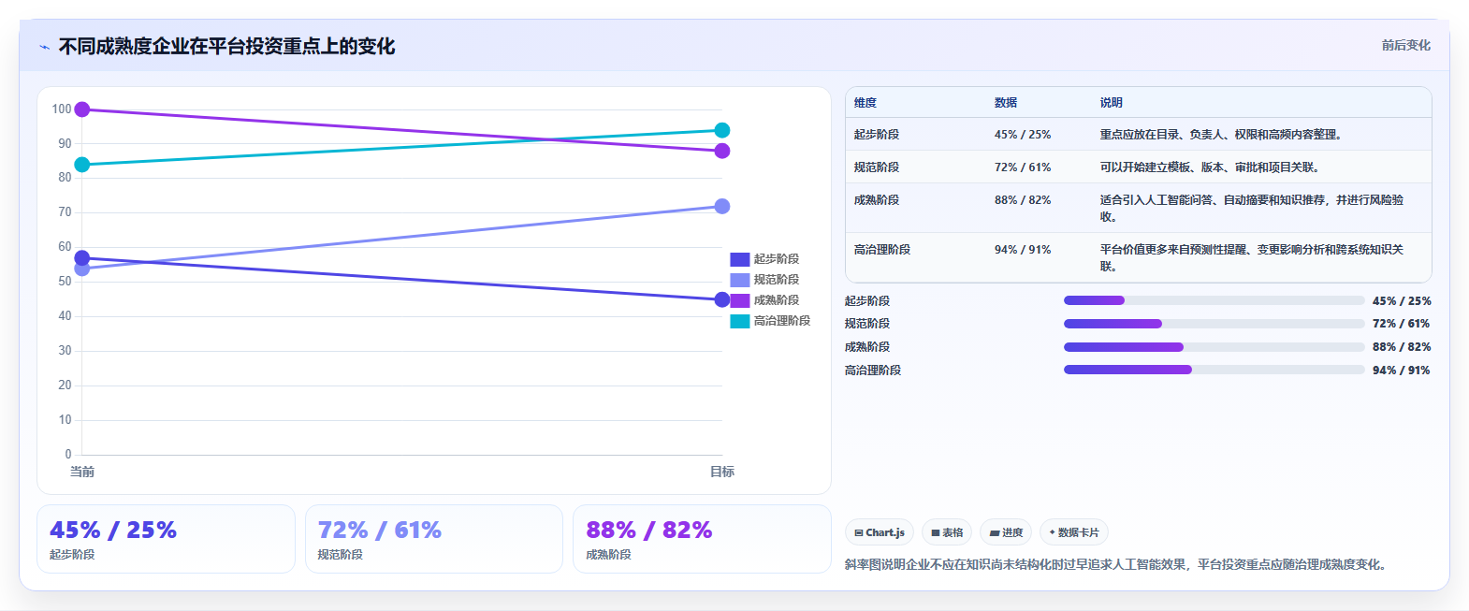This screenshot has width=1469, height=611.
Task: Click the 45% / 25% value beside progress bar
Action: click(x=1402, y=301)
